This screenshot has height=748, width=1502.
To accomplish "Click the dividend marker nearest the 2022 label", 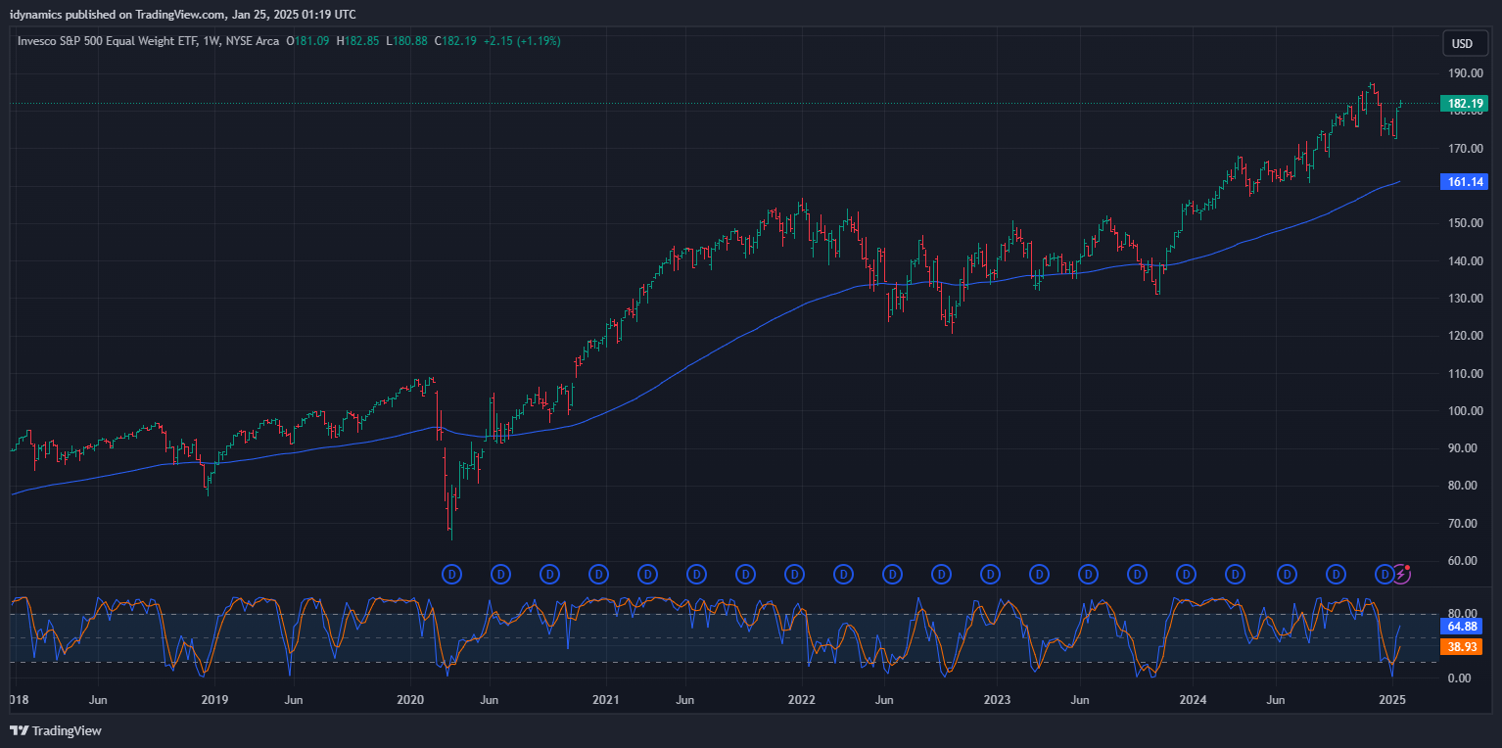I will (794, 573).
